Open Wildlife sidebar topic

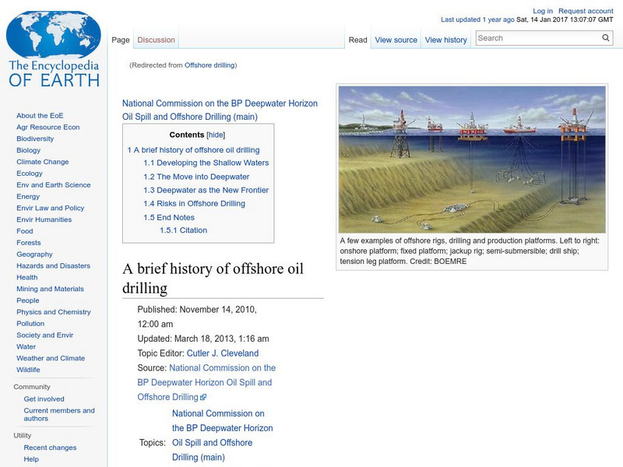(28, 369)
